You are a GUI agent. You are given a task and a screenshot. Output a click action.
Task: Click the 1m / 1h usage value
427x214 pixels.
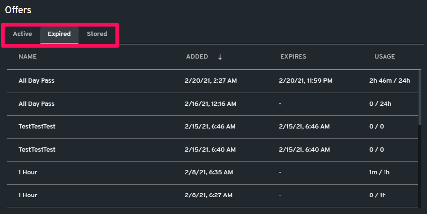[x=379, y=172]
